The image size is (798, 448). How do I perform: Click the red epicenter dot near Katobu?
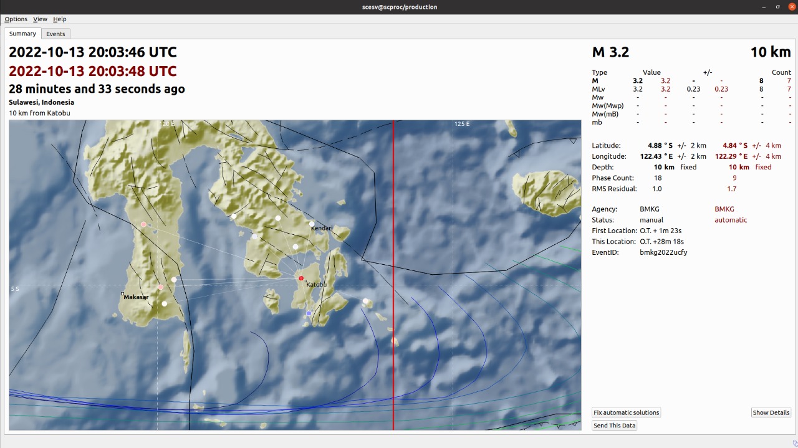click(x=301, y=279)
